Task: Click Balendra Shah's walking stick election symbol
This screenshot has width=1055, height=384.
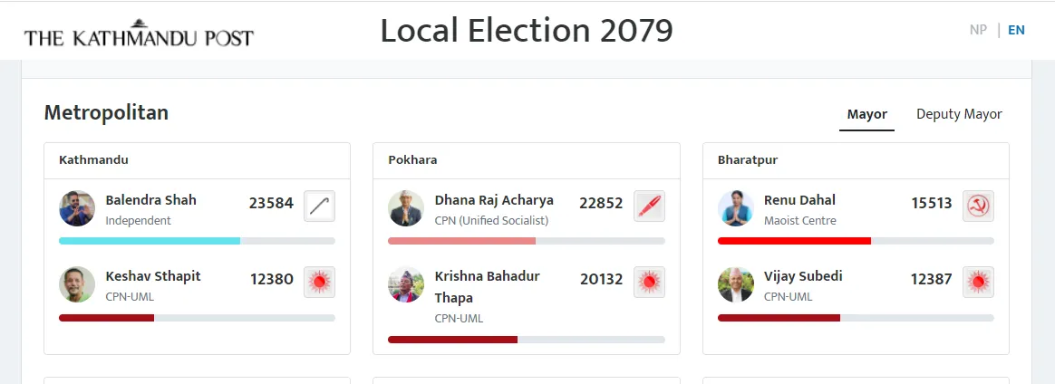Action: (319, 206)
